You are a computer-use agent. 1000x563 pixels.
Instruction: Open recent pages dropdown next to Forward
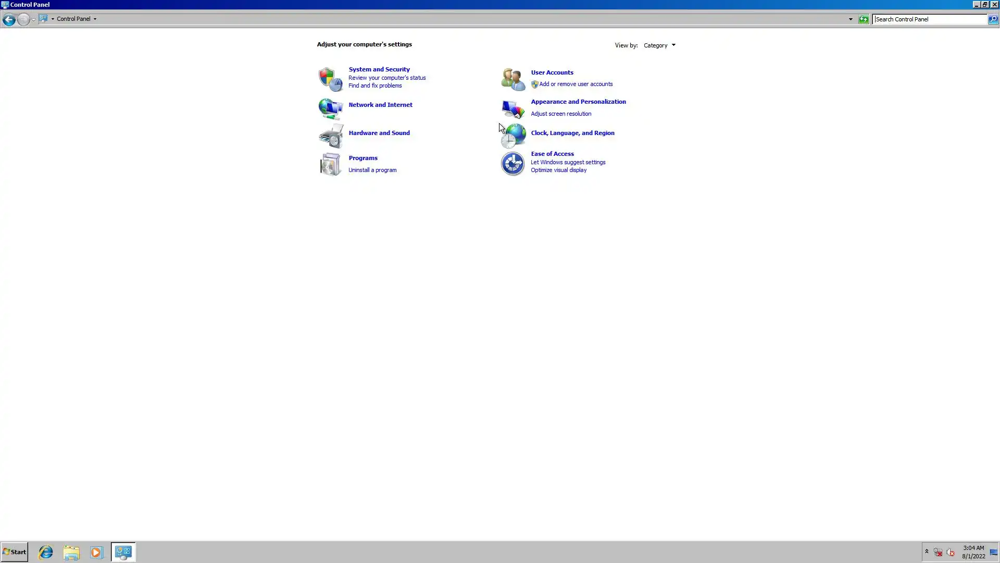[x=33, y=19]
